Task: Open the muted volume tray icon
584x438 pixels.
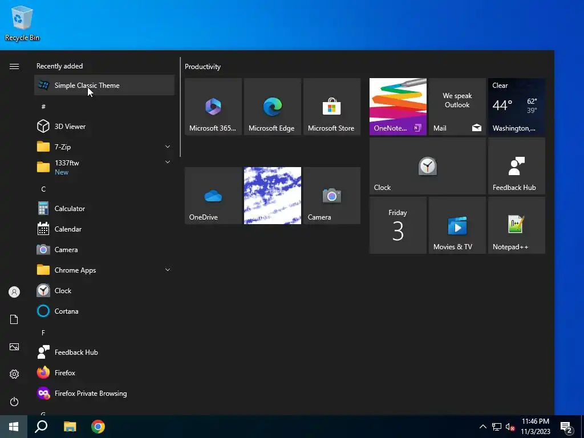Action: pyautogui.click(x=510, y=427)
